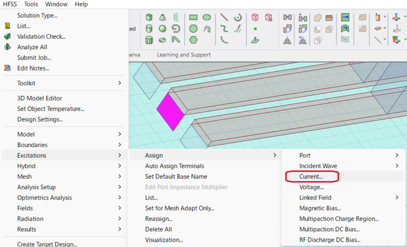The height and width of the screenshot is (247, 407).
Task: Choose Analyze All from HFSS menu
Action: point(34,47)
